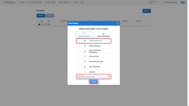
Task: Click Create button on Console page
Action: 147,11
